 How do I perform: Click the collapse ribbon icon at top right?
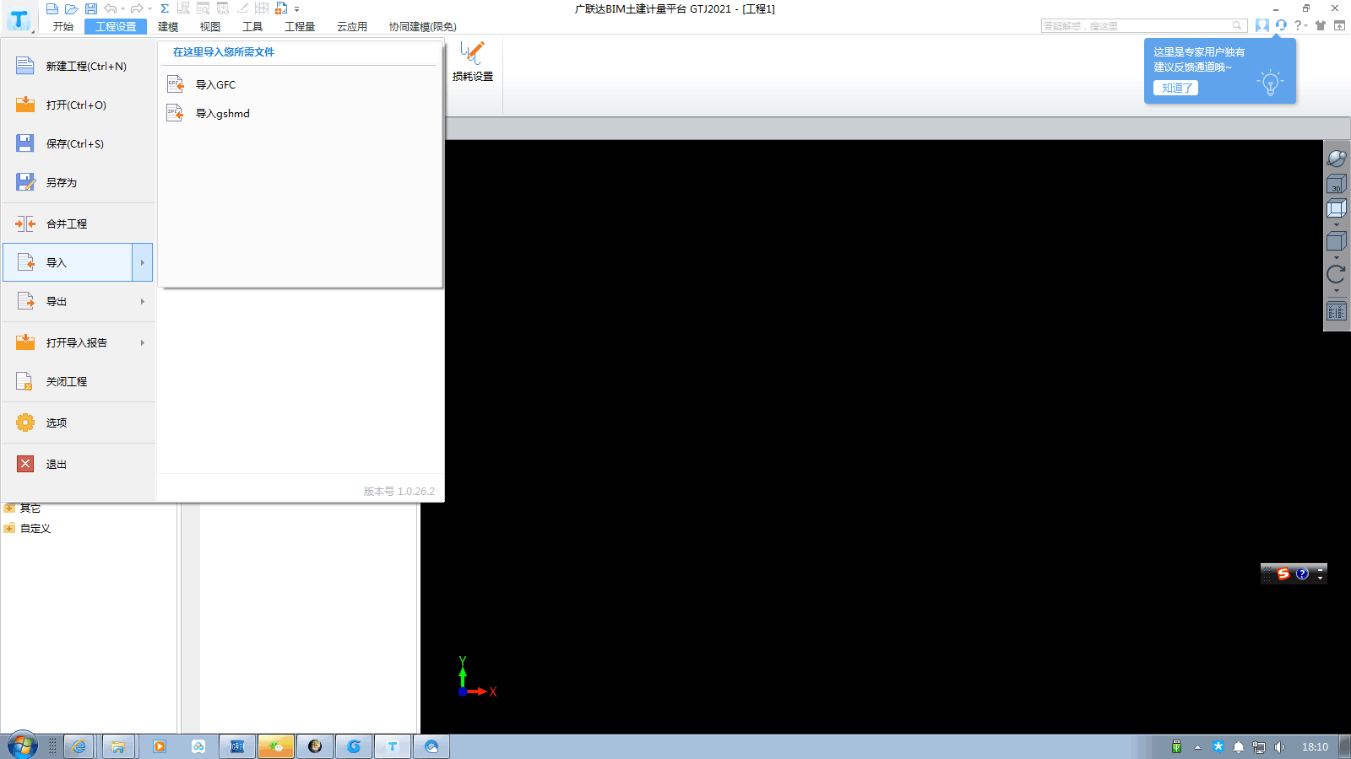click(x=1339, y=25)
